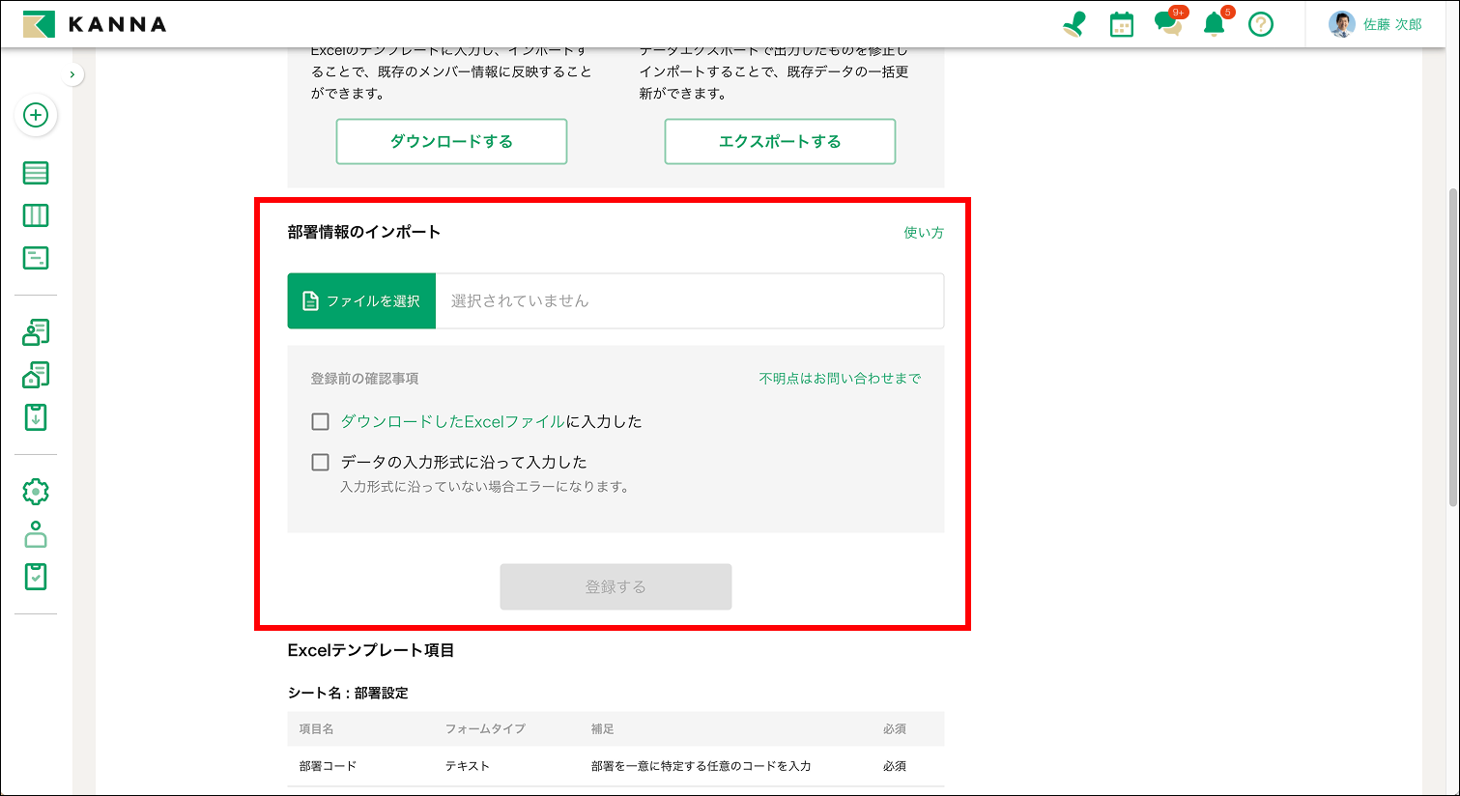
Task: Expand the sidebar with the chevron arrow
Action: [73, 72]
